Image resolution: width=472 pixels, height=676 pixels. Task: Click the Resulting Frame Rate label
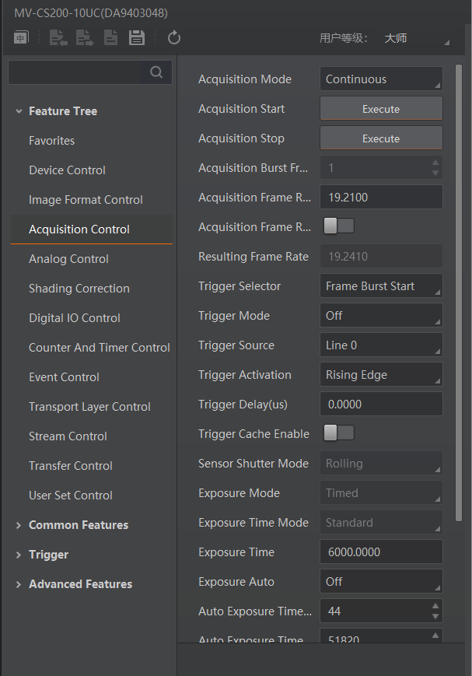point(253,257)
